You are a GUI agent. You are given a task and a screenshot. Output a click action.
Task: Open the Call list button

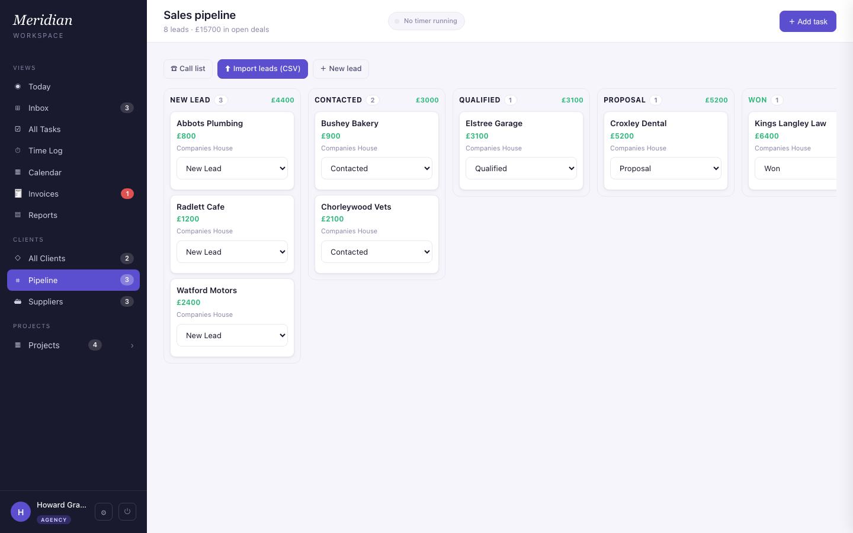coord(188,69)
